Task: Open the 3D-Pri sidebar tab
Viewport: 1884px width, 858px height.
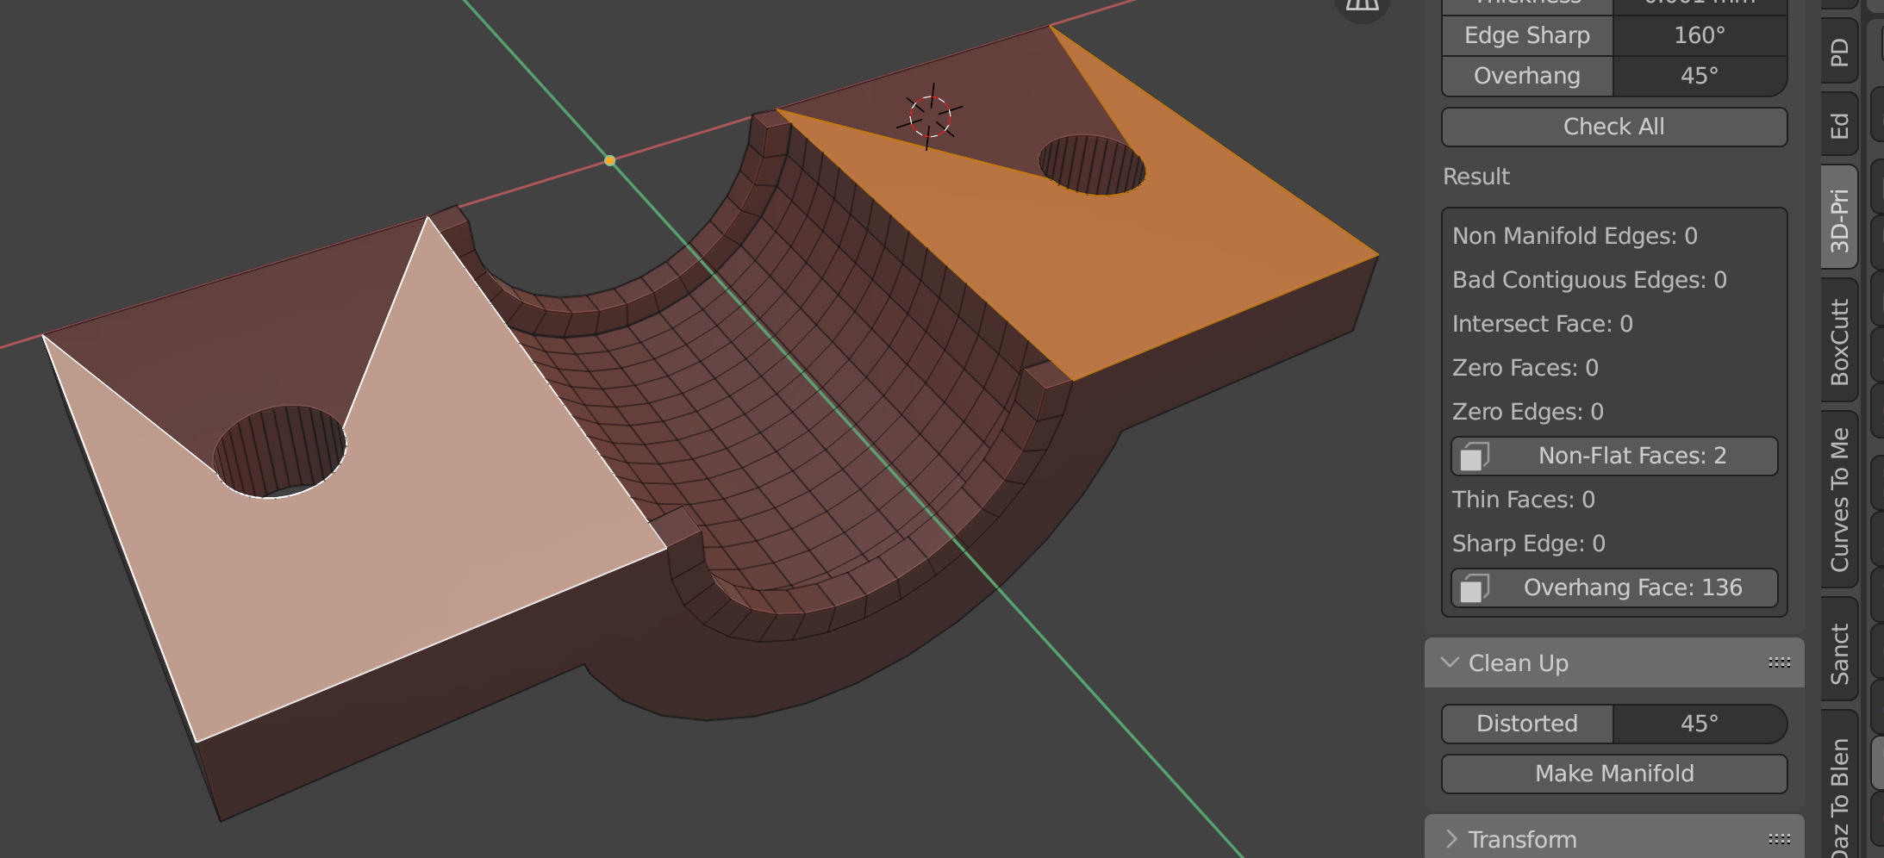Action: [1838, 219]
